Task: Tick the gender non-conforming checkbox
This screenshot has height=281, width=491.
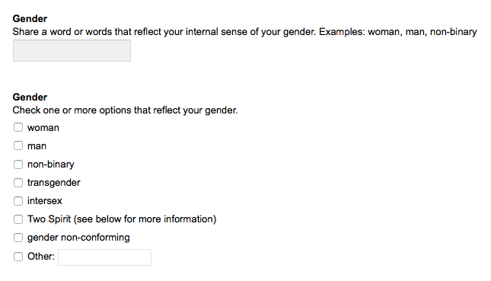Action: (18, 238)
